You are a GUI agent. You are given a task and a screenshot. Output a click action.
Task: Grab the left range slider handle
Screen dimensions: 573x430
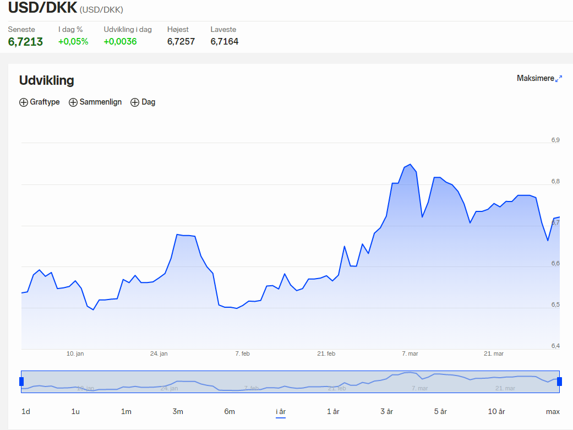[21, 382]
